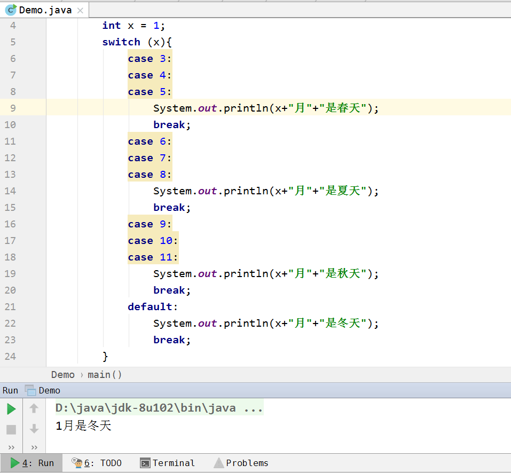Click the Java class icon on the Demo.java tab
The width and height of the screenshot is (511, 473).
pos(11,10)
